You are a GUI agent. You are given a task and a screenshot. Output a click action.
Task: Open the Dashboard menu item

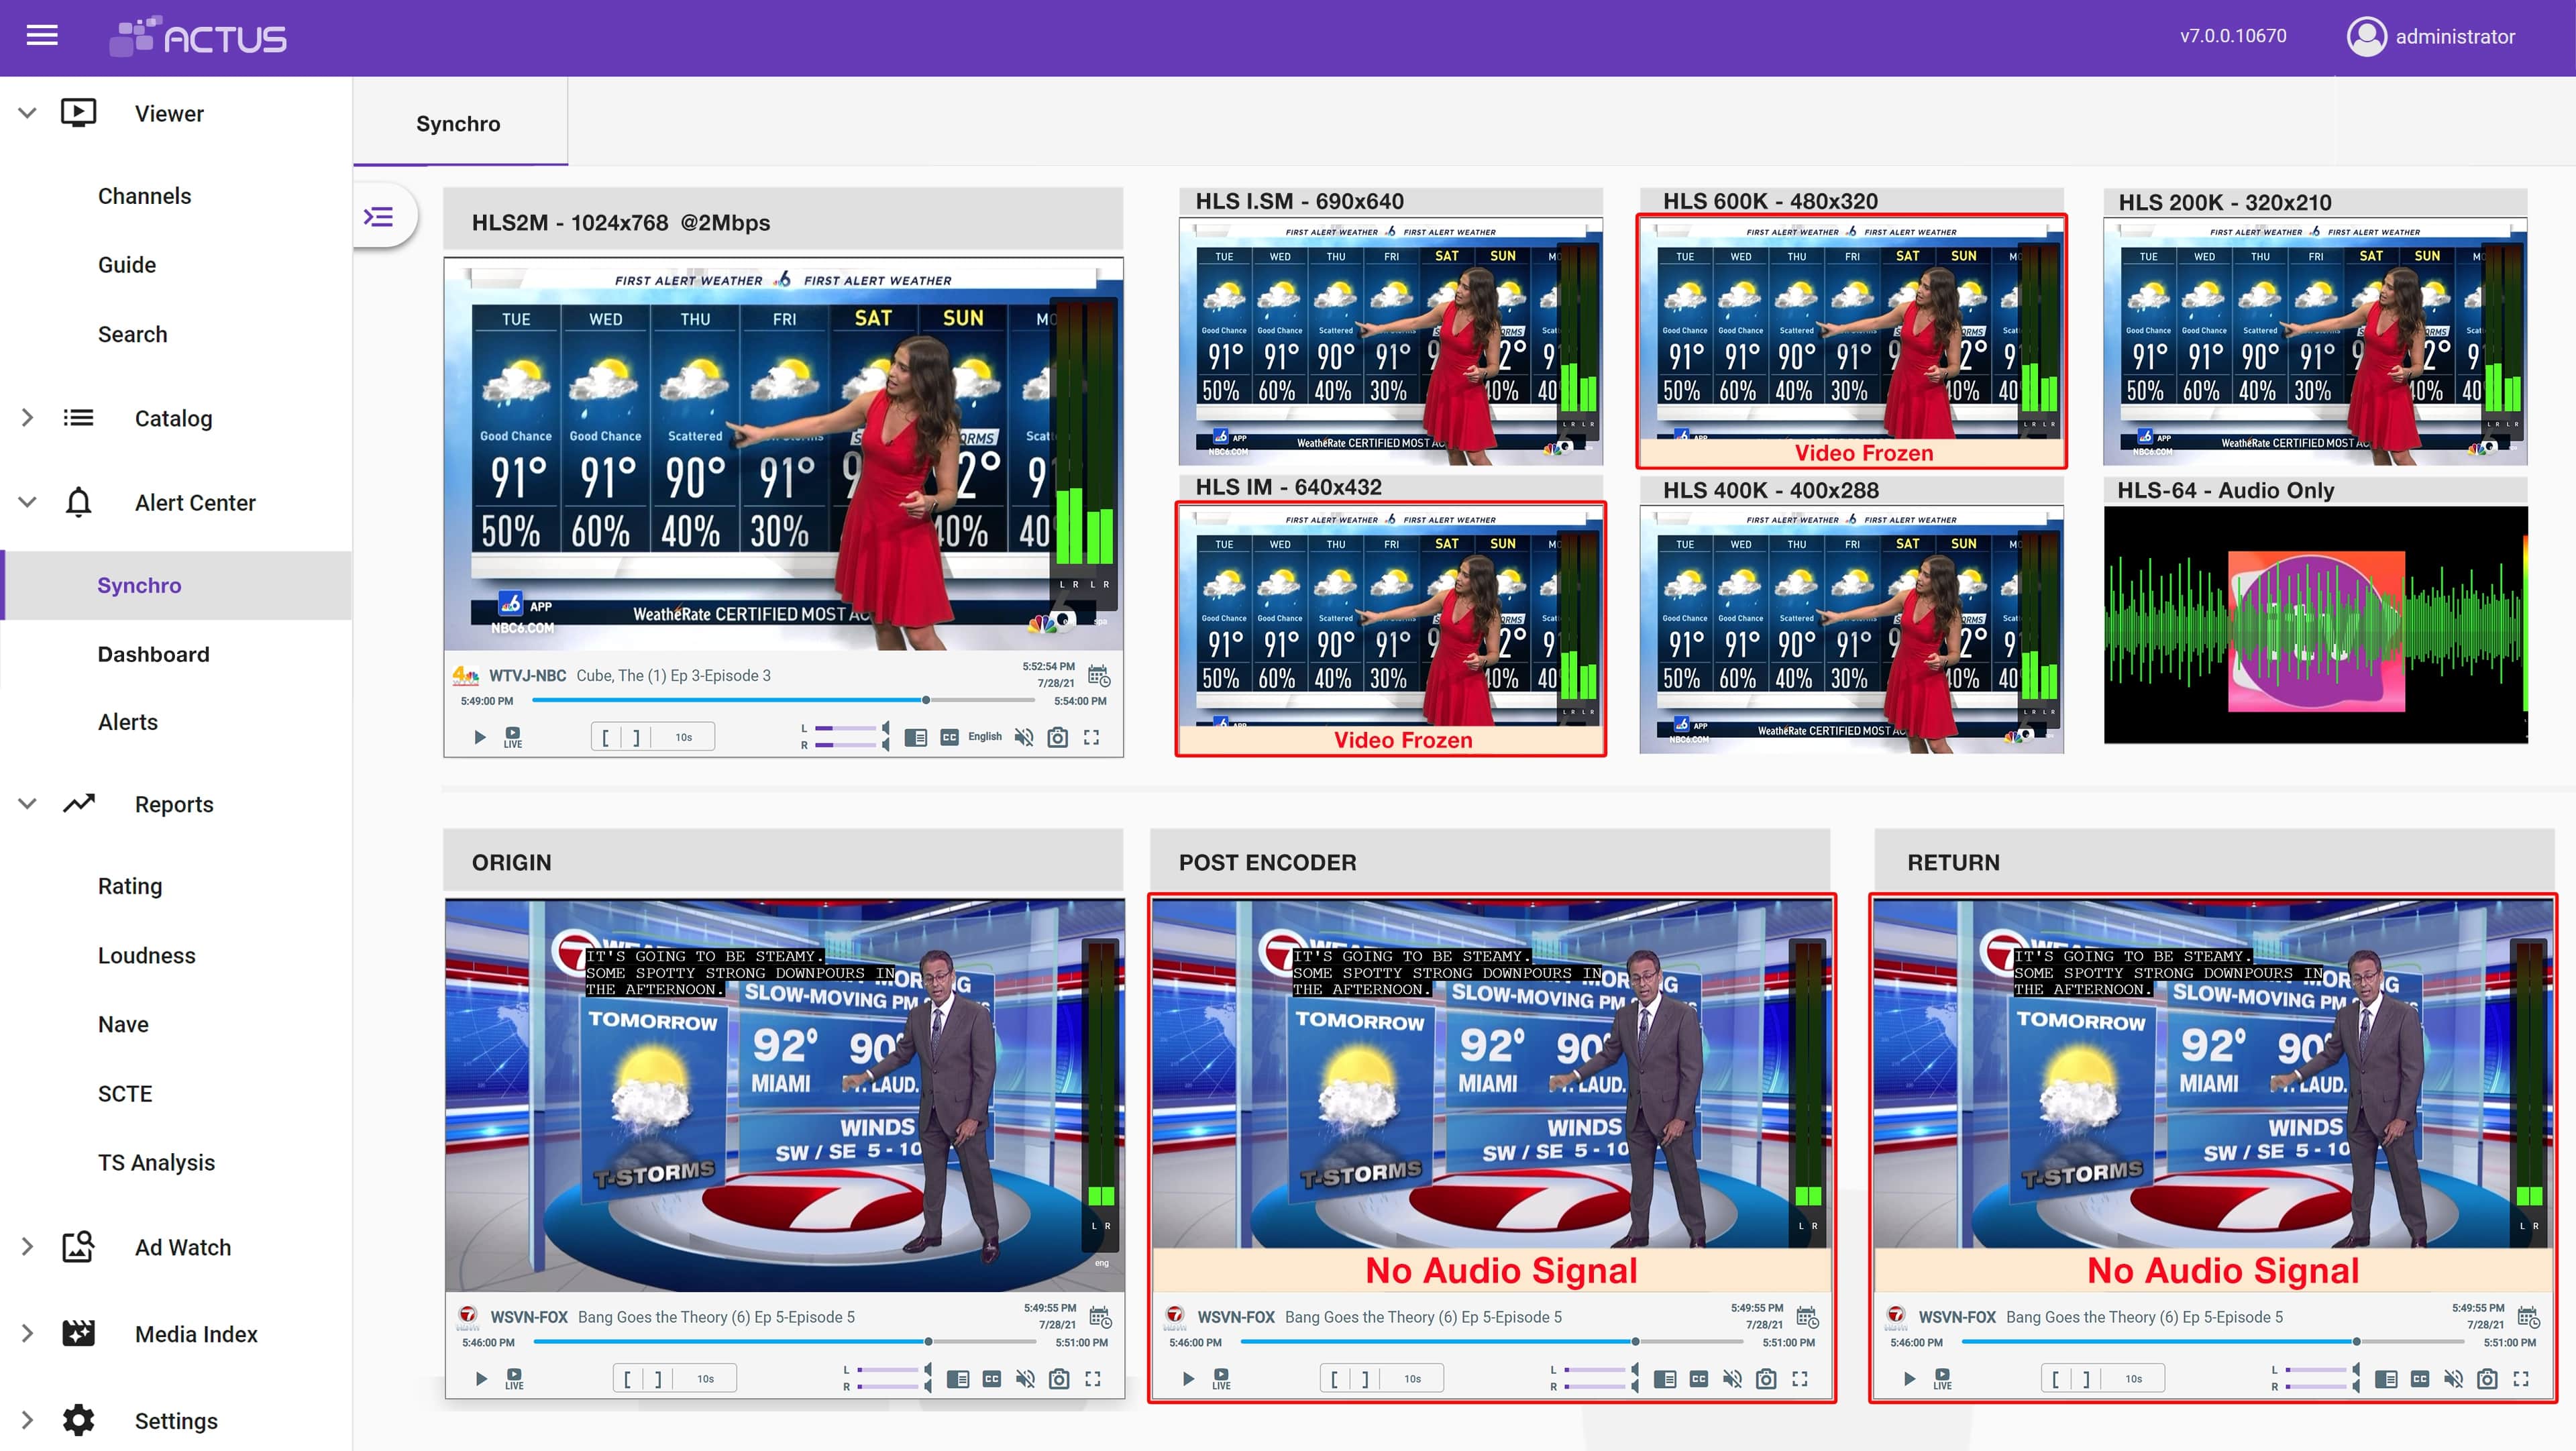tap(153, 654)
